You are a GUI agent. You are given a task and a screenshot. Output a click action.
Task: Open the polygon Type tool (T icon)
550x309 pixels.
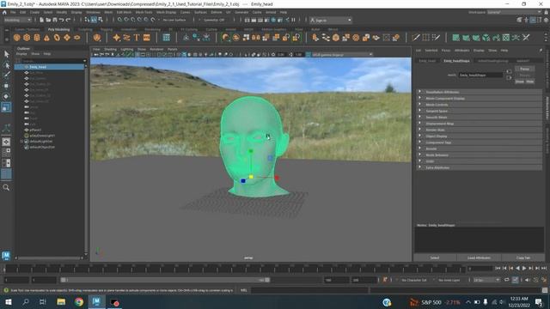coord(137,38)
